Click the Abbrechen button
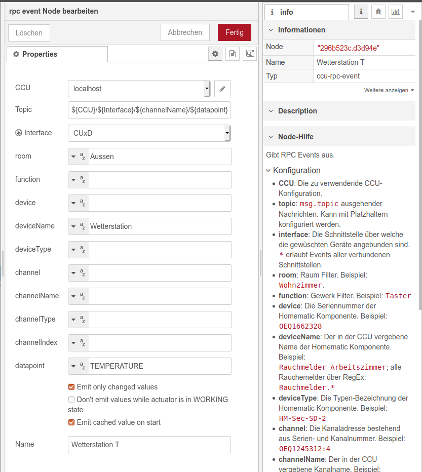 click(x=185, y=32)
